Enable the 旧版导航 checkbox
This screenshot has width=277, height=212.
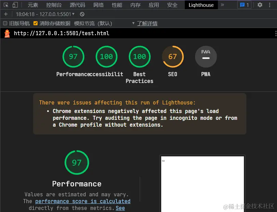point(5,23)
